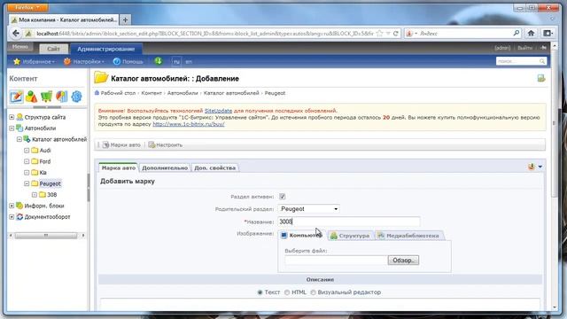This screenshot has height=319, width=567.
Task: Select the 'Компьютер' image source tab
Action: (301, 236)
